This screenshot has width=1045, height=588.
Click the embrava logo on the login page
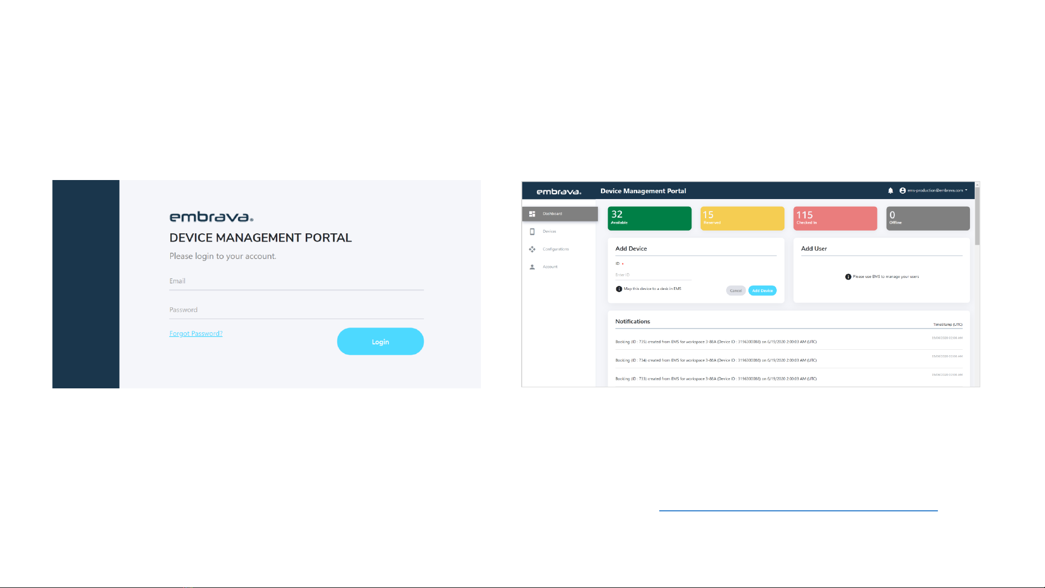212,217
